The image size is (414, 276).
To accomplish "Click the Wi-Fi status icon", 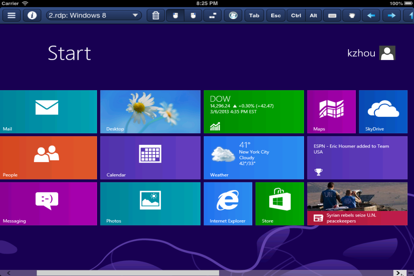I will click(x=25, y=3).
